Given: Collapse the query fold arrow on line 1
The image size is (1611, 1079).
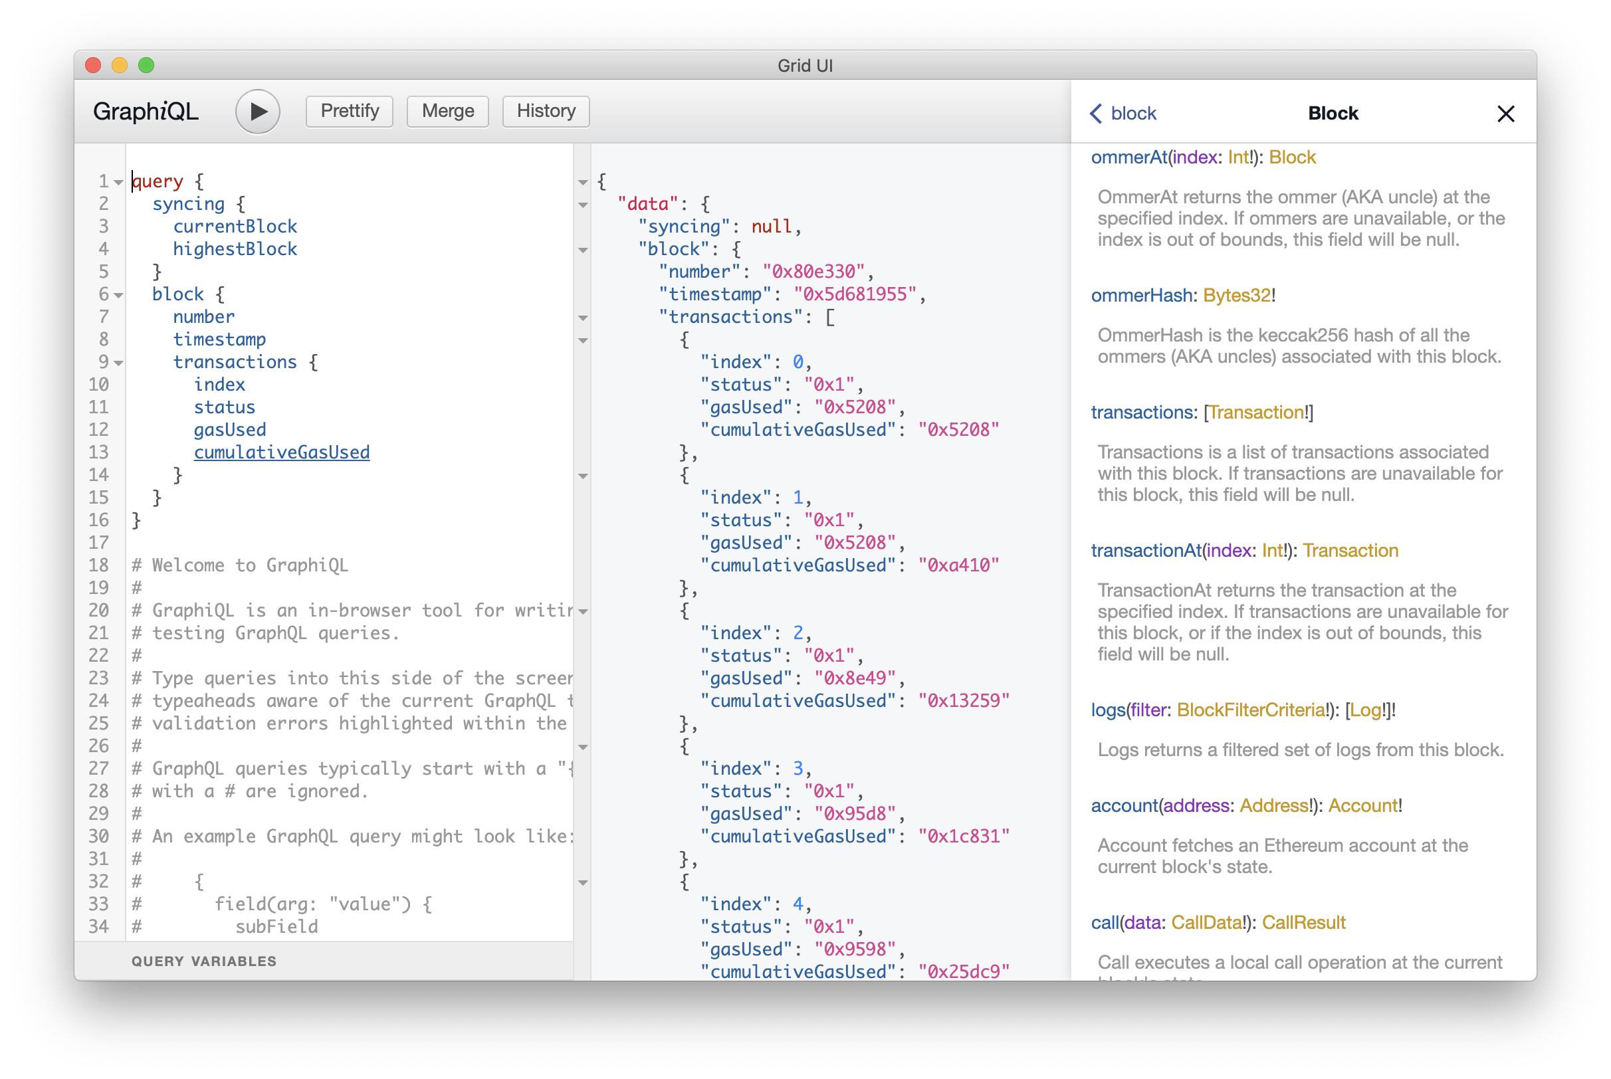Looking at the screenshot, I should click(x=118, y=182).
